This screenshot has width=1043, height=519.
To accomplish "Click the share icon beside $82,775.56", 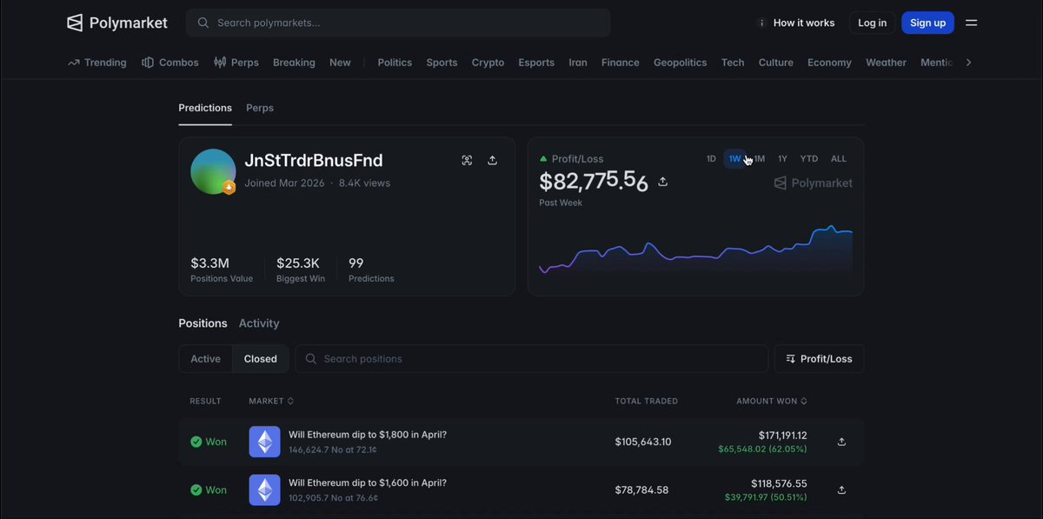I will [662, 182].
